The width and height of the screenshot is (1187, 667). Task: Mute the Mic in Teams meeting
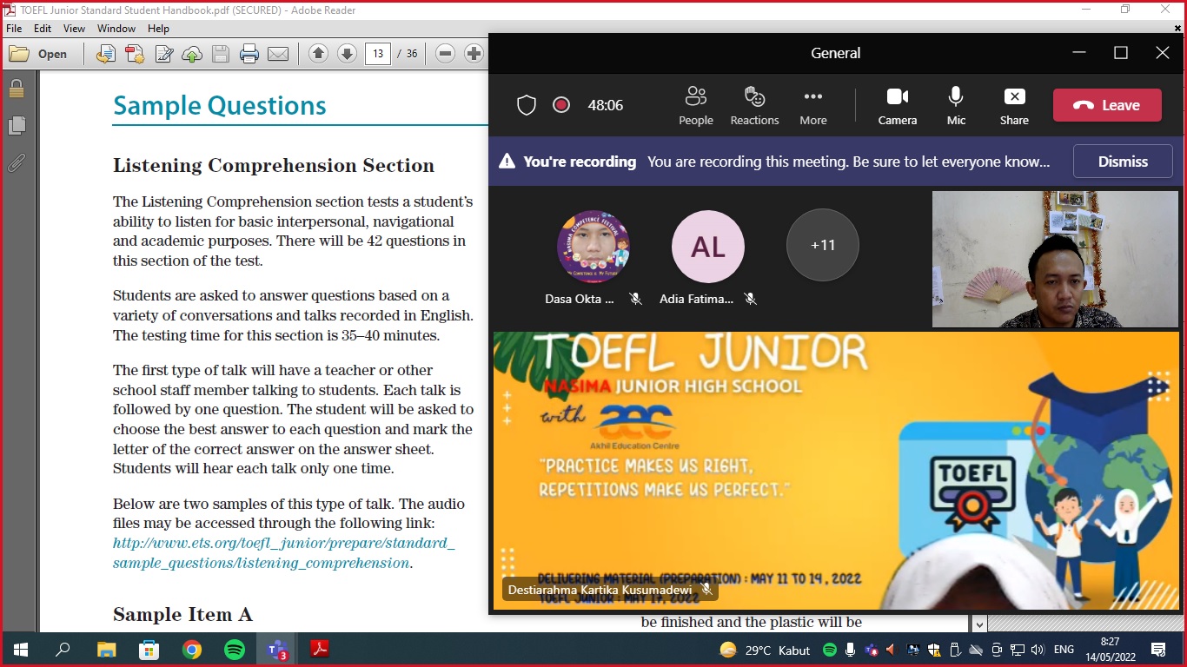pyautogui.click(x=956, y=105)
